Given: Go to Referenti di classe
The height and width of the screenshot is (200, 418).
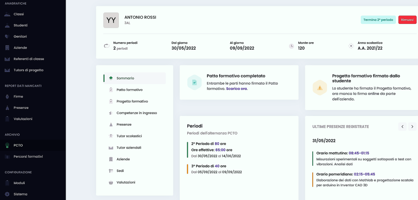Looking at the screenshot, I should 29,59.
